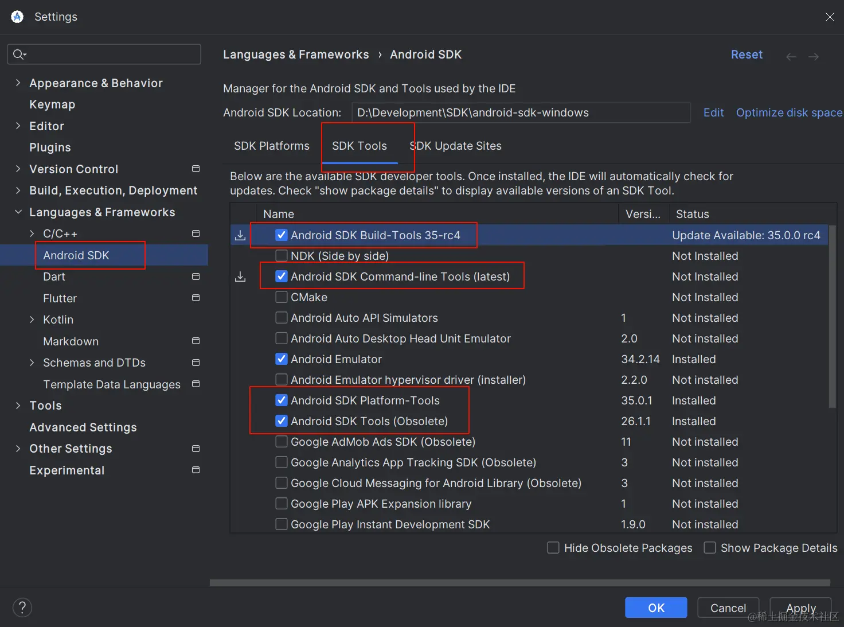Check the Show Package Details box
The height and width of the screenshot is (627, 844).
pos(710,548)
